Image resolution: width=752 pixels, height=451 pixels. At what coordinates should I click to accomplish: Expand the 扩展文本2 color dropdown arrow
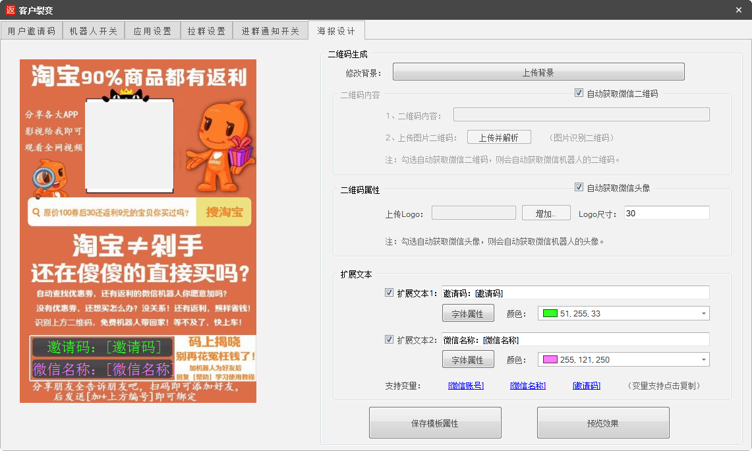click(x=704, y=359)
